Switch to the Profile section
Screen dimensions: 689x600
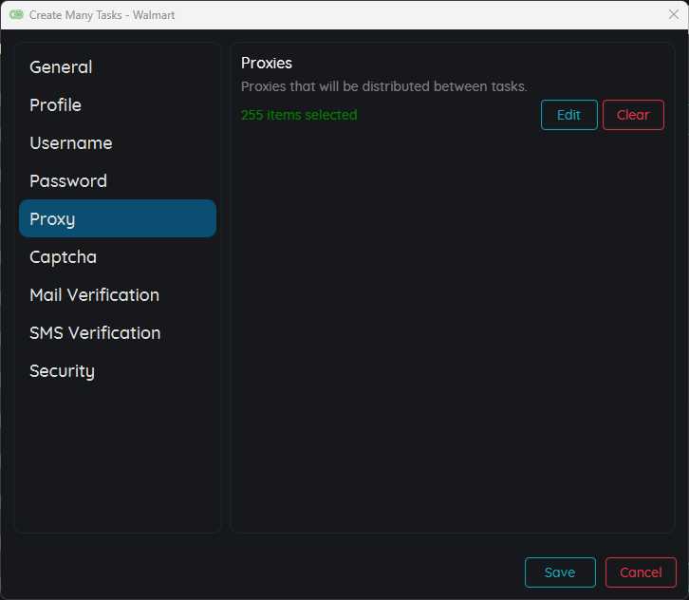click(x=55, y=105)
